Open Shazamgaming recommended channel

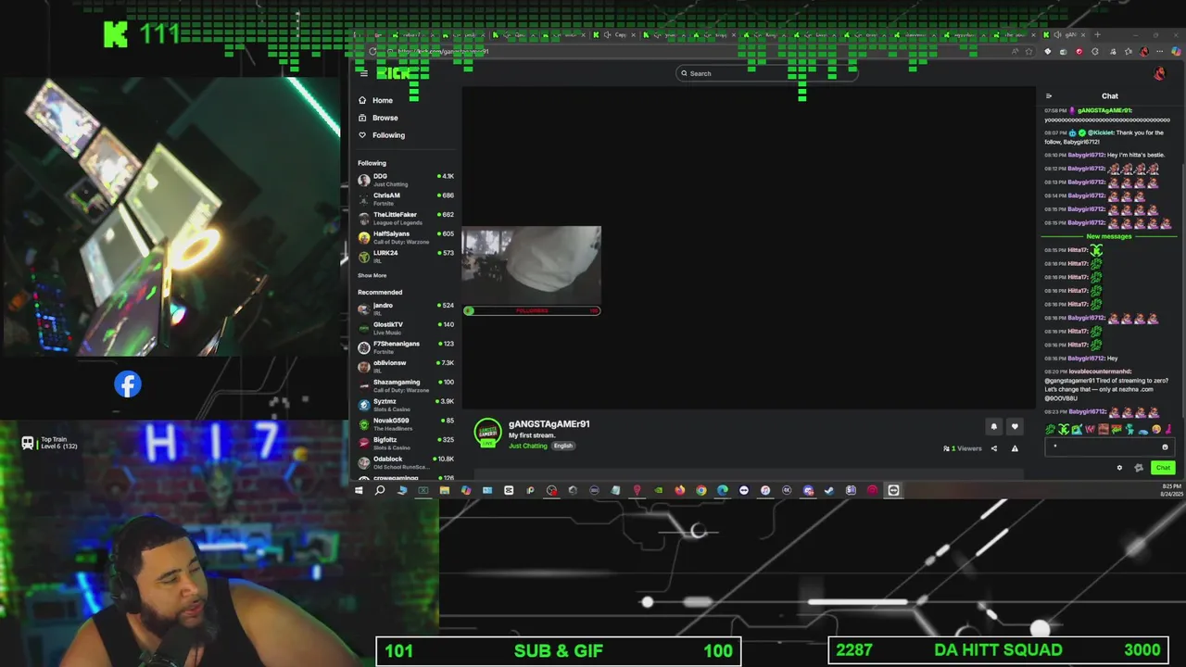coord(406,385)
